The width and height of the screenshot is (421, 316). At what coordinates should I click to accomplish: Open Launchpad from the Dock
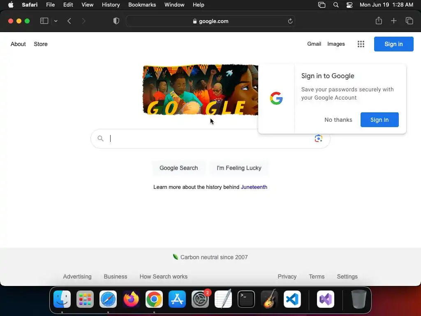[85, 299]
